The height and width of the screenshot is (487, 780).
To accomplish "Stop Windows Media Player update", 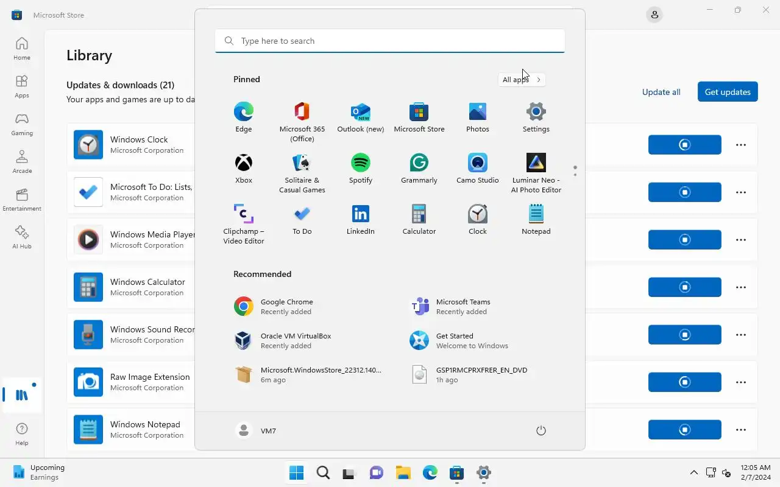I will coord(685,240).
